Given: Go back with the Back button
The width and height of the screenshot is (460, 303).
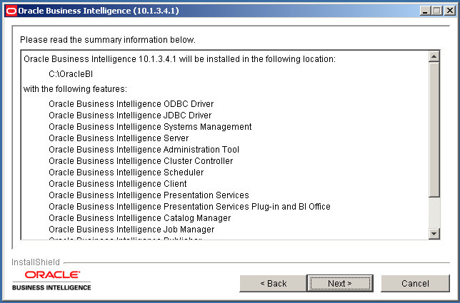Looking at the screenshot, I should [x=274, y=283].
